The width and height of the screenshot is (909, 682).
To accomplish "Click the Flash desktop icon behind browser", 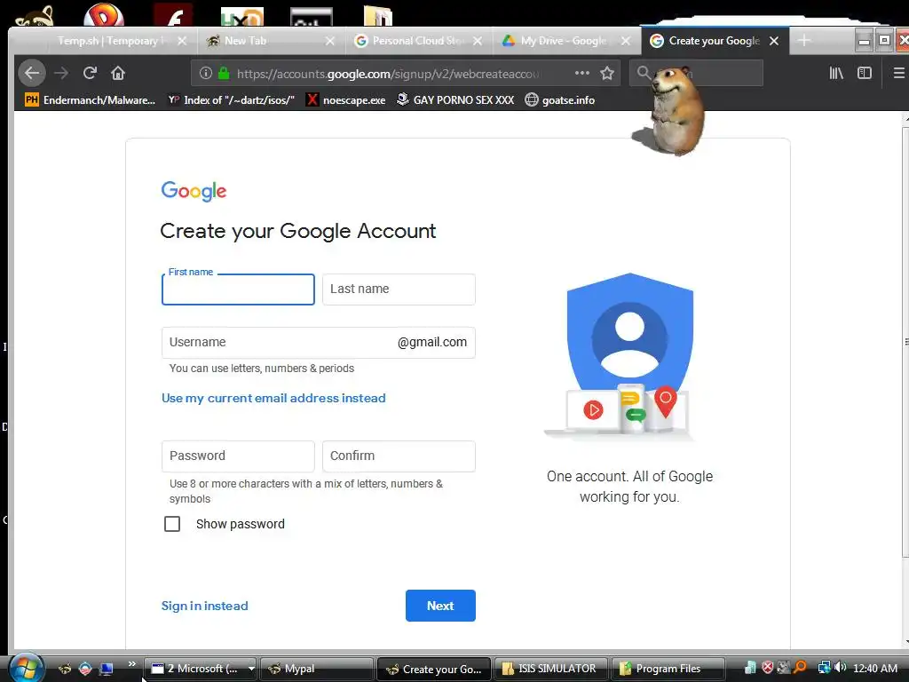I will point(173,15).
